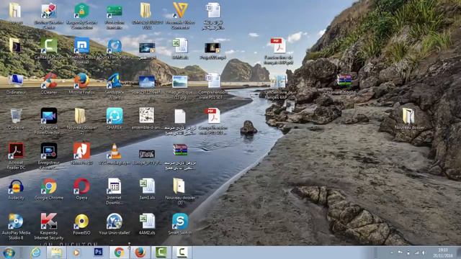This screenshot has height=259, width=461.
Task: Open Internet Explorer from the taskbar
Action: [x=35, y=253]
